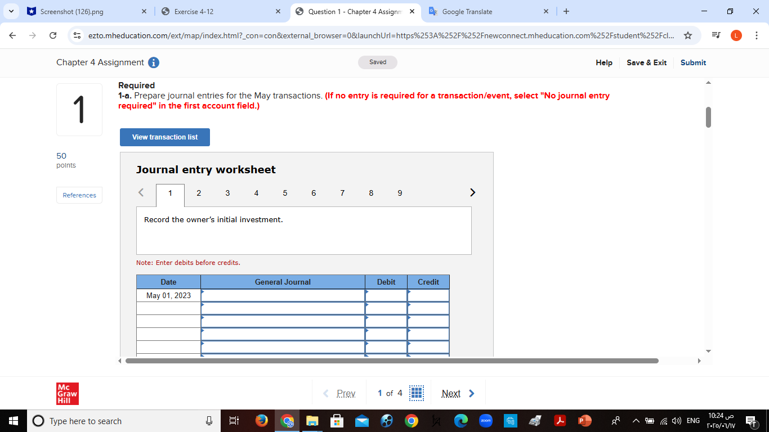Open Adobe Acrobat from the taskbar
This screenshot has width=769, height=432.
pyautogui.click(x=560, y=421)
